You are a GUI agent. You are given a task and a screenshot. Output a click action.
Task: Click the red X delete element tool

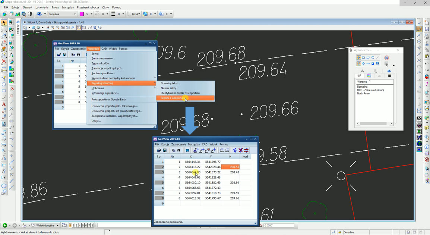click(x=4, y=62)
